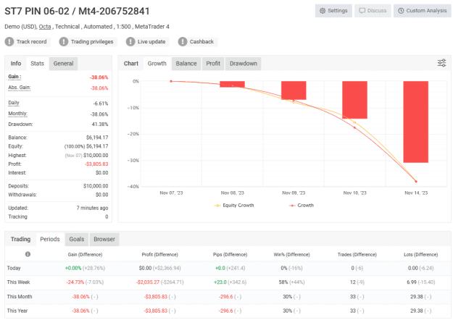453x320 pixels.
Task: Open the Browser tab
Action: [104, 239]
